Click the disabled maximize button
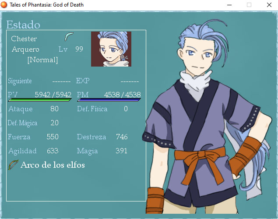The height and width of the screenshot is (219, 278). [x=249, y=5]
